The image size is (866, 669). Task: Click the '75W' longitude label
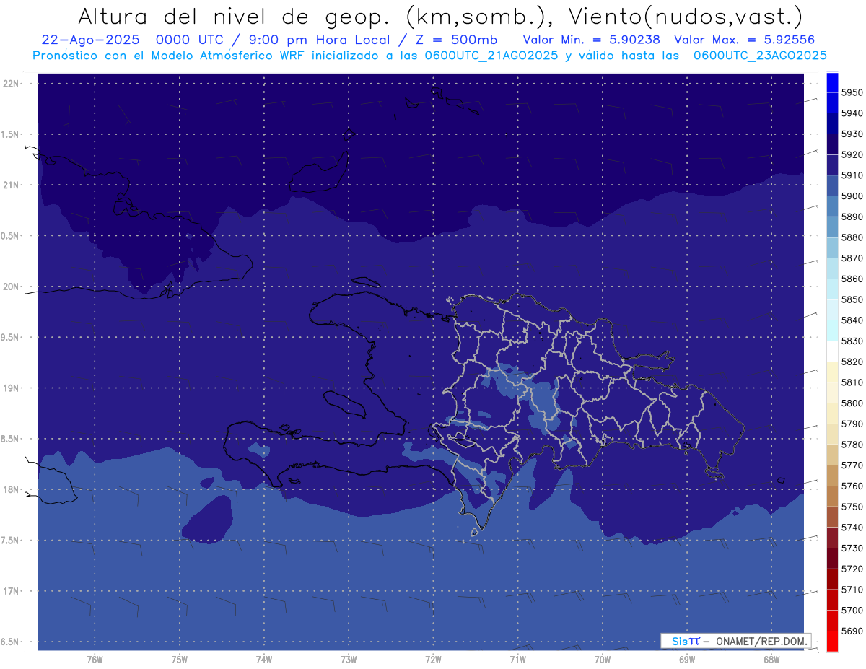tap(180, 660)
